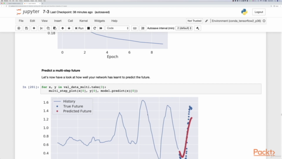This screenshot has width=282, height=159.
Task: Click the 'Predict a multi-step future' heading
Action: [x=61, y=71]
